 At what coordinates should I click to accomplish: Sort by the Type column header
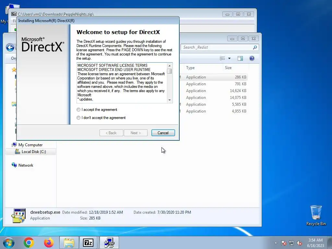(190, 68)
